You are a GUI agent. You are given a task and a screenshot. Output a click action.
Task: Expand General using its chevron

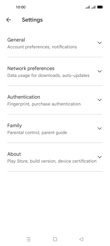click(100, 43)
